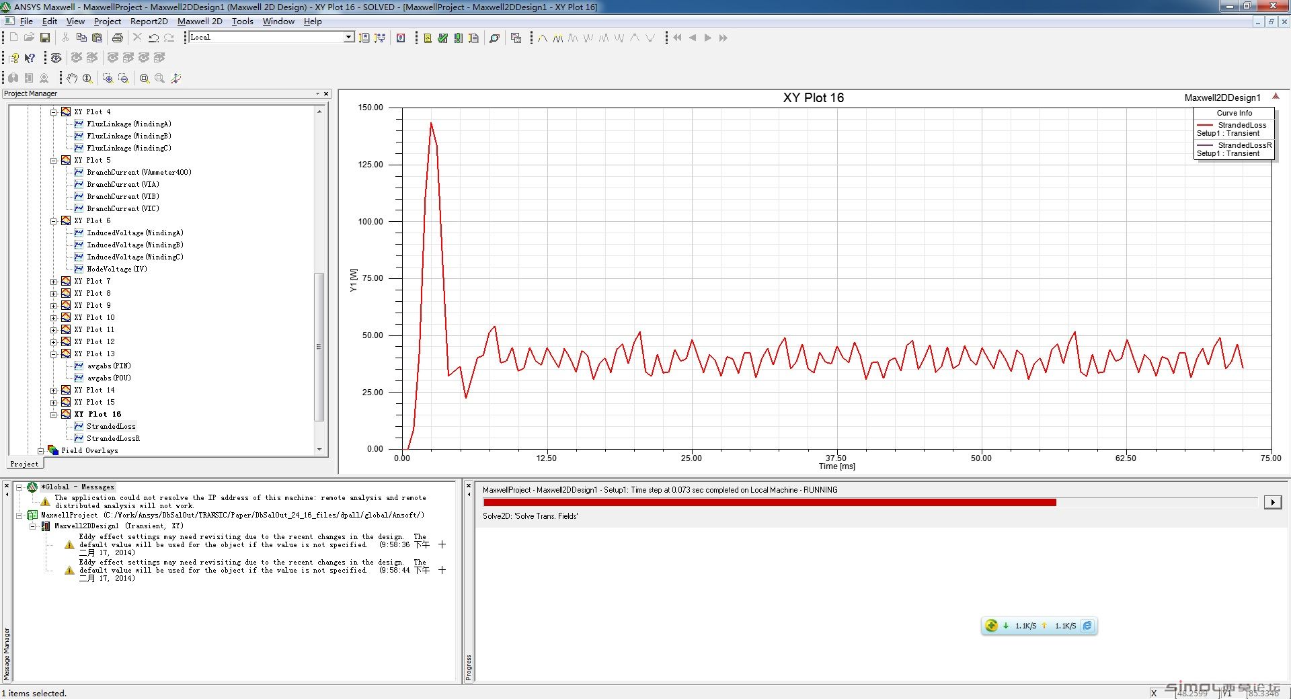Click scroll down arrow of project tree
Screen dimensions: 1291x699
pos(319,450)
